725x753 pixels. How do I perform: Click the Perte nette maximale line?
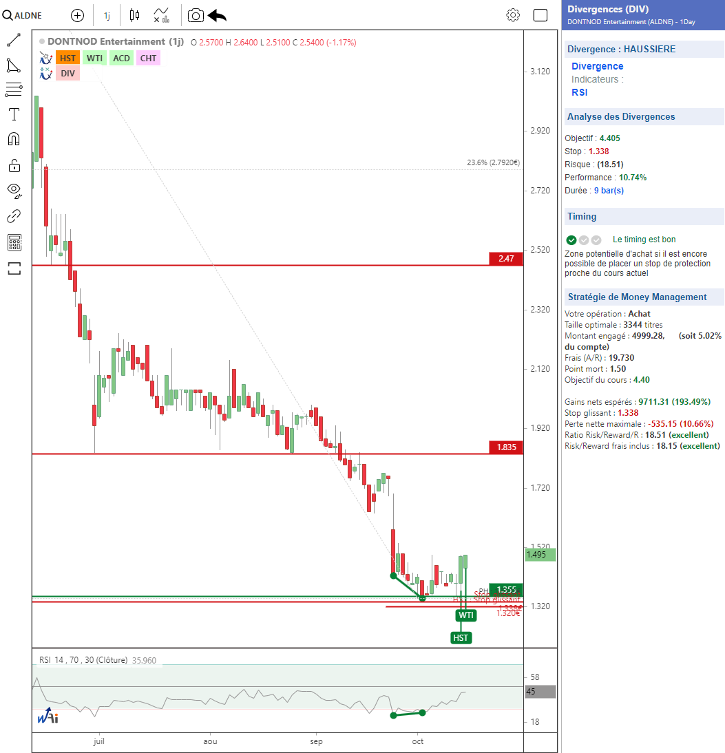tap(639, 424)
